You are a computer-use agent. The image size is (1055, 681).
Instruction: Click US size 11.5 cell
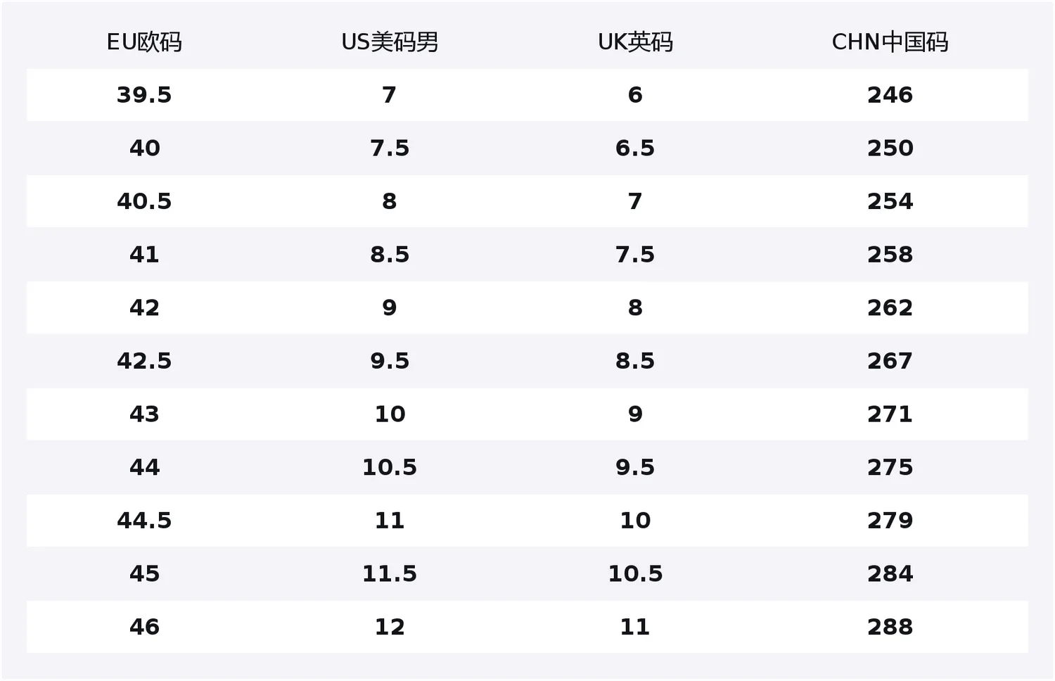click(390, 574)
